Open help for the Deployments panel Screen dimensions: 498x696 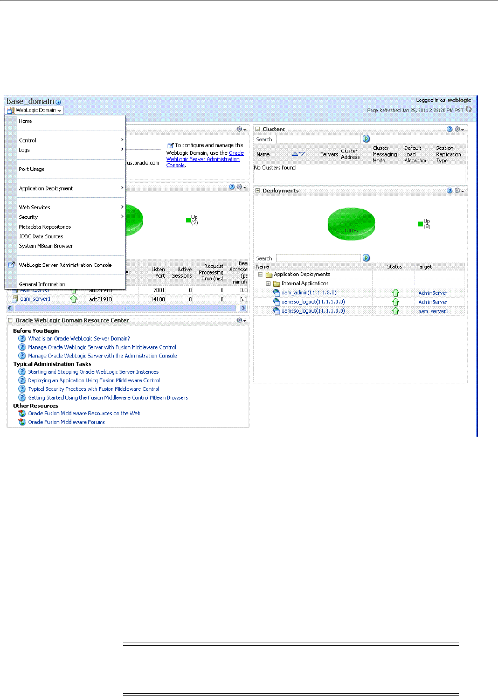[x=449, y=191]
